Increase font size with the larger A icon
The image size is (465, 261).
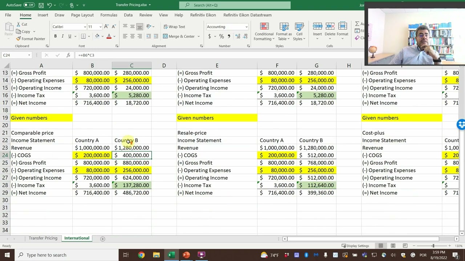point(106,26)
